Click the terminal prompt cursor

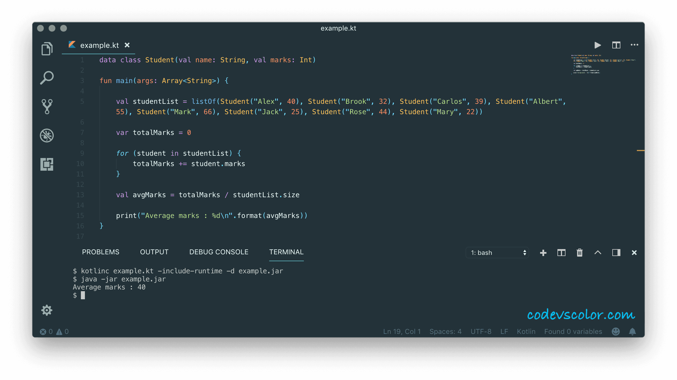click(83, 295)
